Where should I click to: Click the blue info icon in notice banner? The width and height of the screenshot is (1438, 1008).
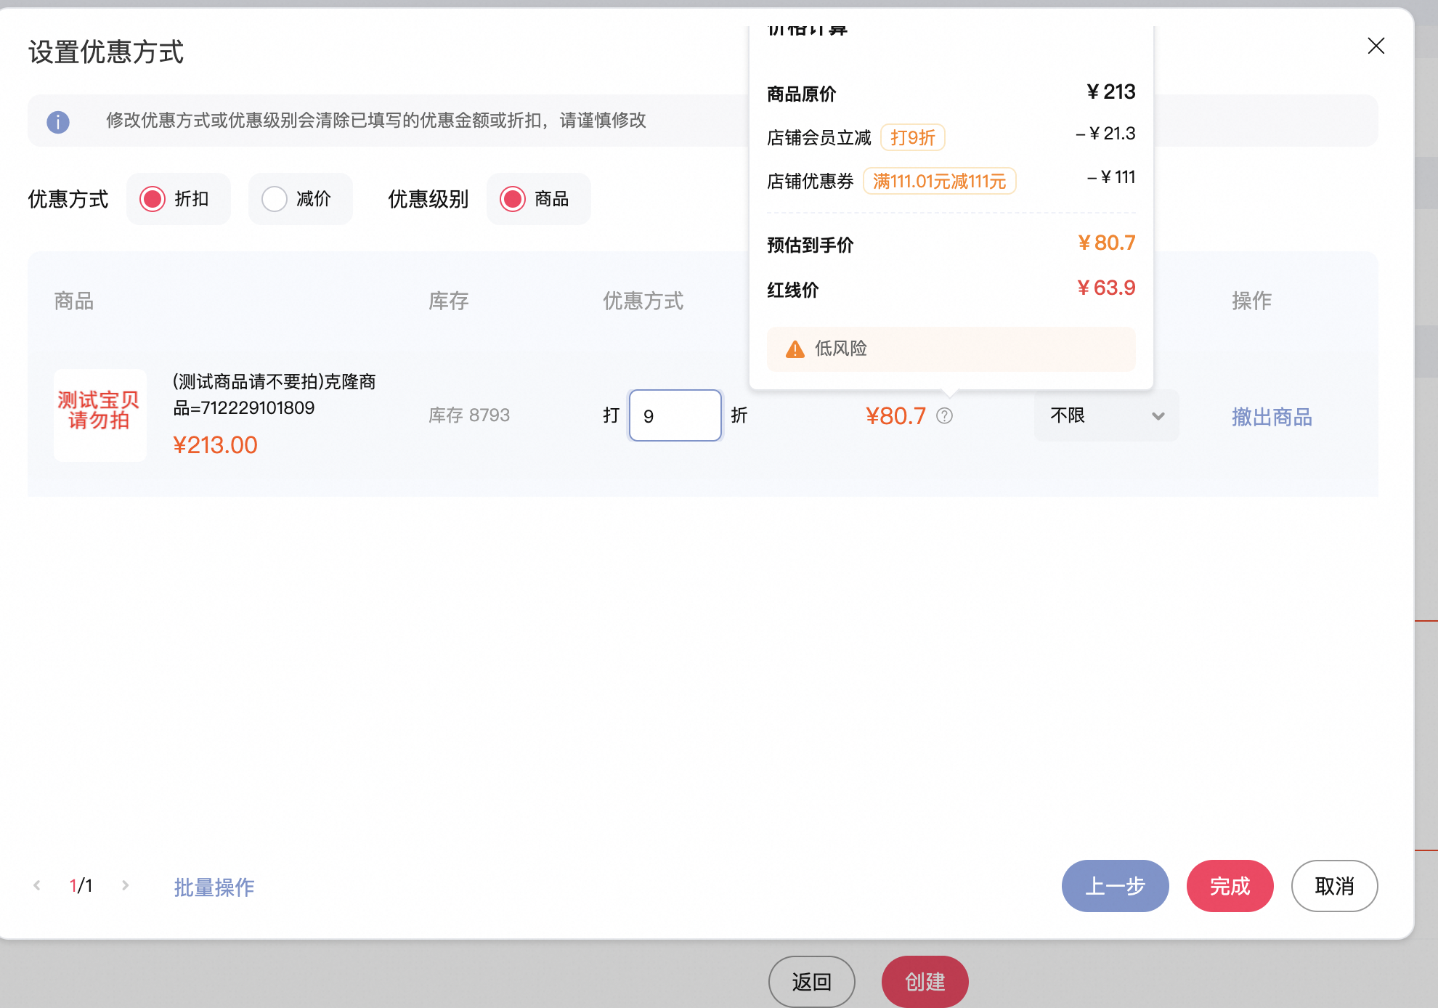[x=58, y=121]
